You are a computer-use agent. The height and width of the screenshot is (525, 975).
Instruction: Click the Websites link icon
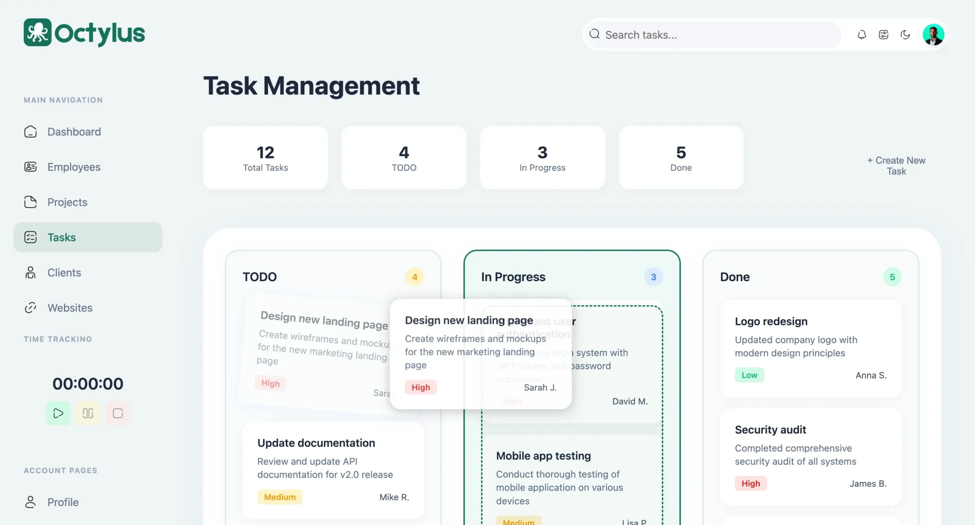(30, 307)
